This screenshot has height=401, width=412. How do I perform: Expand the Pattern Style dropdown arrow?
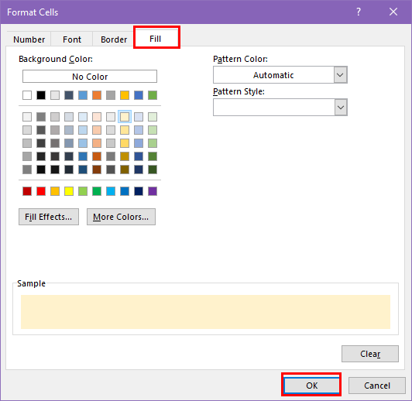(x=341, y=107)
